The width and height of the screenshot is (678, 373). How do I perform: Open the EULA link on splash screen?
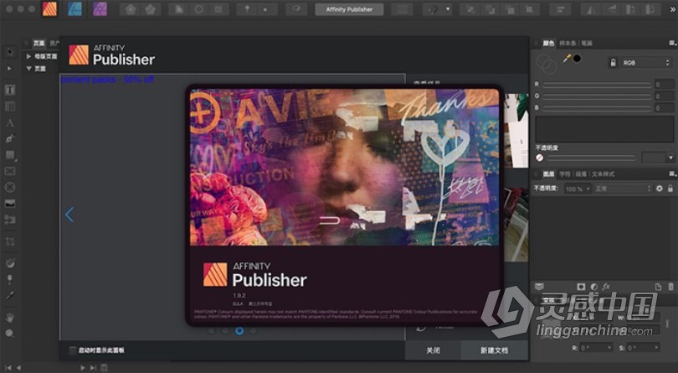click(x=238, y=303)
